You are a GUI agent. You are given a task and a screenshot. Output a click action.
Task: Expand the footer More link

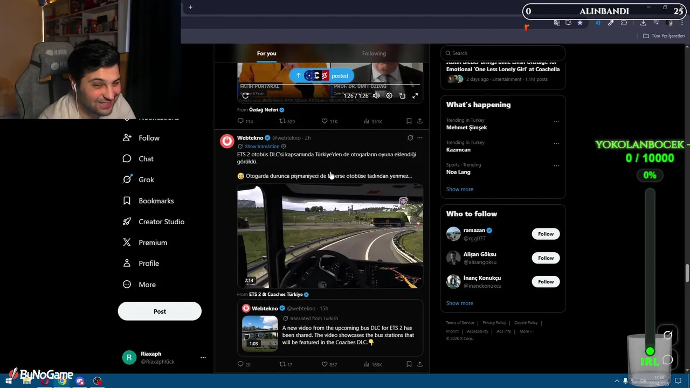click(x=526, y=331)
